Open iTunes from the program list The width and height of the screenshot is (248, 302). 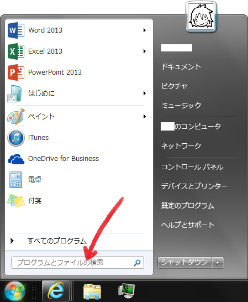[x=77, y=138]
